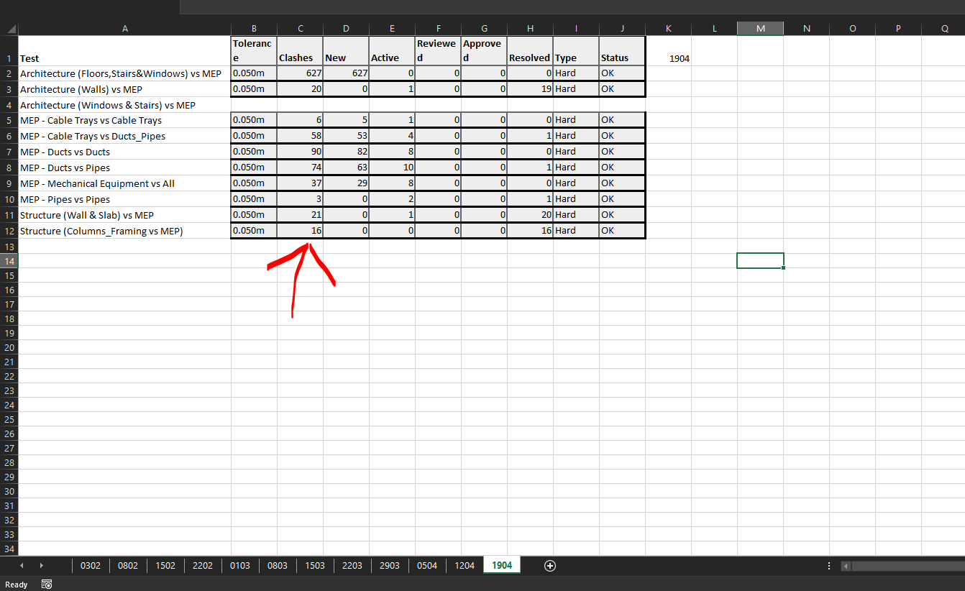Click the column M header
The width and height of the screenshot is (965, 591).
point(761,29)
